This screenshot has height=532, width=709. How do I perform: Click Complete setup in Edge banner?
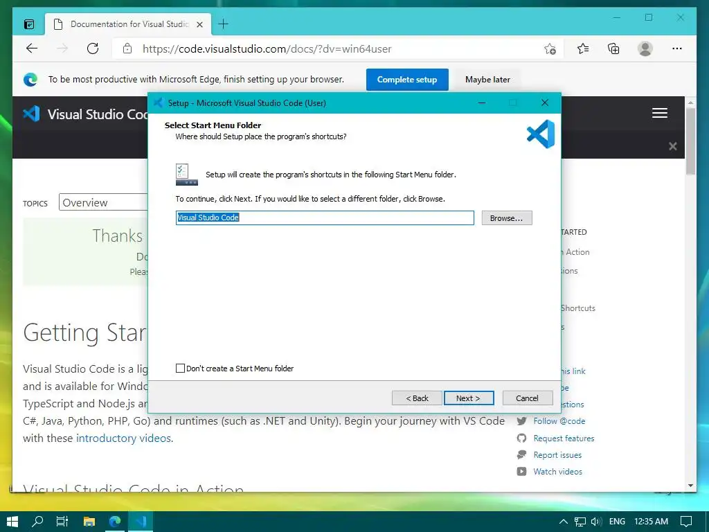407,80
